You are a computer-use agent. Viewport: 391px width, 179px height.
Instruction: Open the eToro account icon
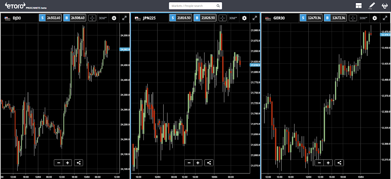(x=385, y=6)
